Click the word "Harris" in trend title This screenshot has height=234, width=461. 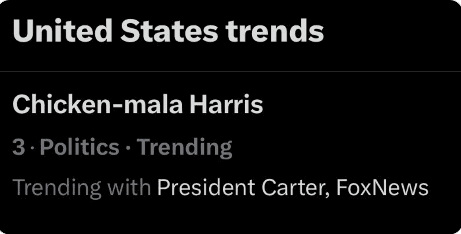226,105
